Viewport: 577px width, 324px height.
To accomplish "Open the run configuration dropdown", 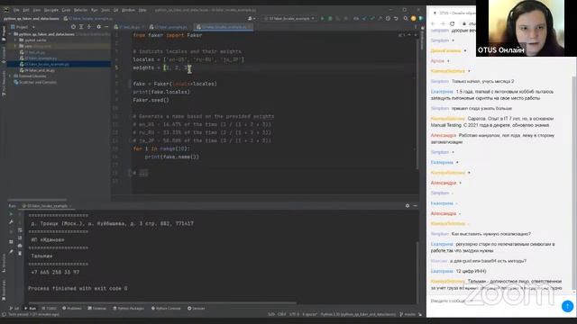I will tap(289, 18).
